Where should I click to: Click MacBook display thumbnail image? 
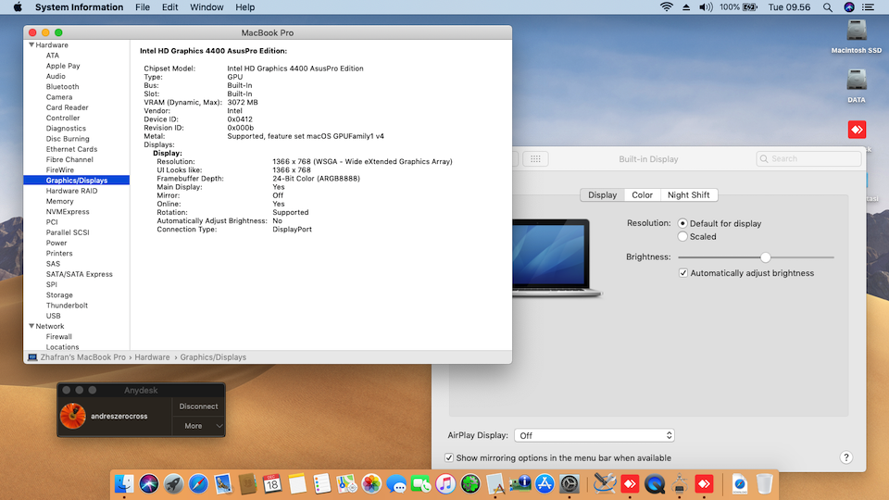557,257
